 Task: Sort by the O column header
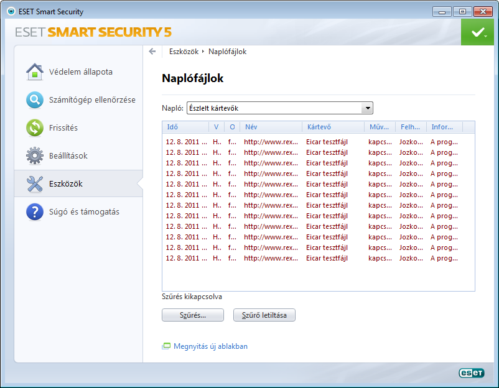(x=232, y=127)
